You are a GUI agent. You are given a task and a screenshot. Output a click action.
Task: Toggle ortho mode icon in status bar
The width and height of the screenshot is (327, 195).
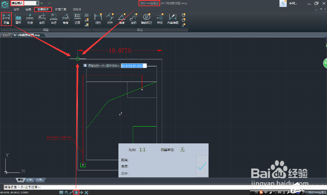click(72, 193)
